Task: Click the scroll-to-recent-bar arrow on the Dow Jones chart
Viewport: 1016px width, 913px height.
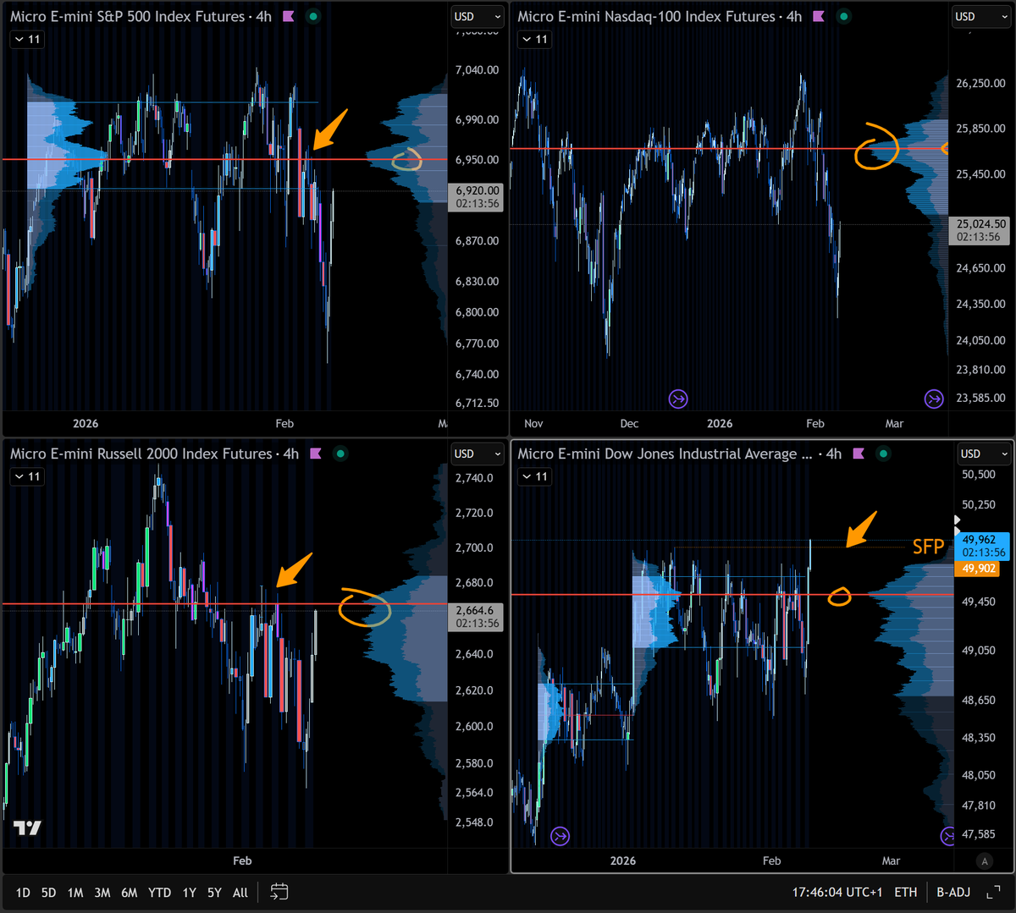Action: 948,835
